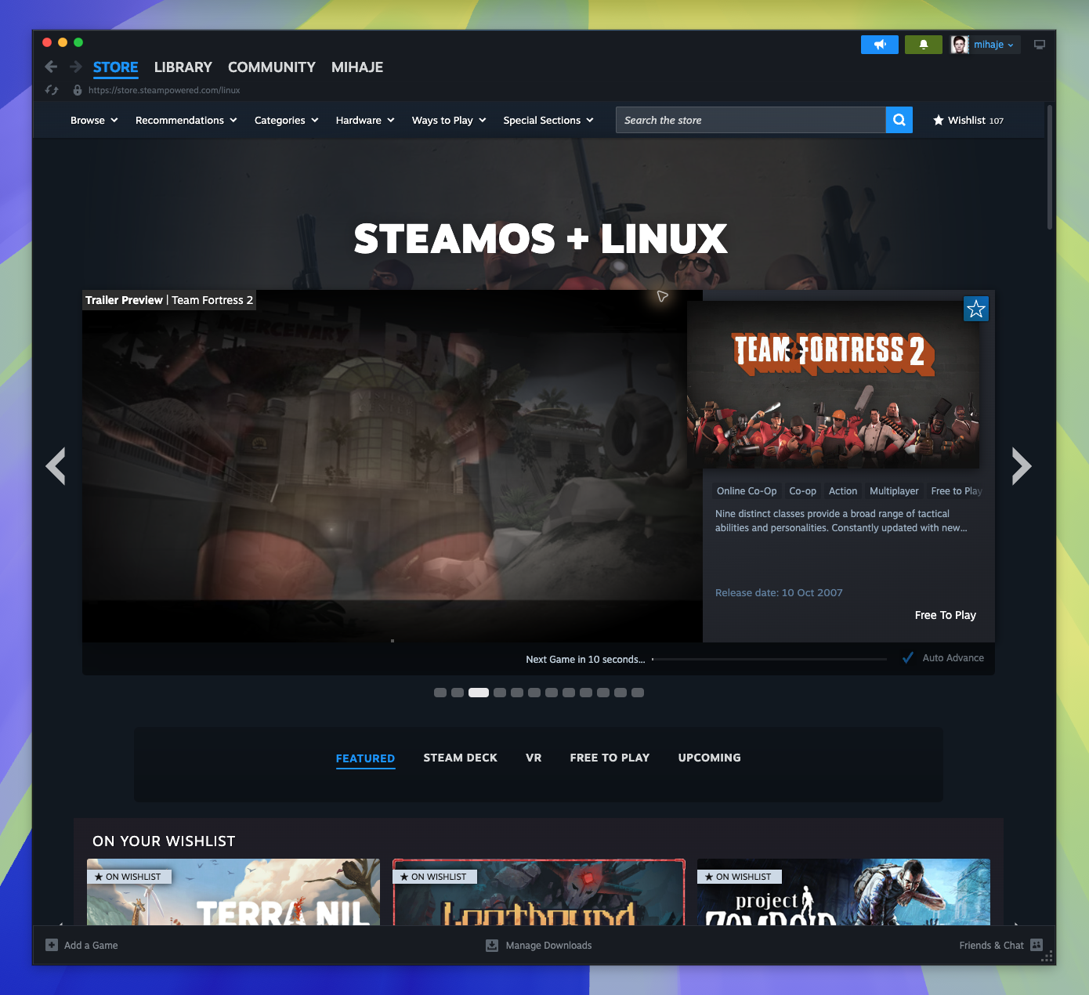Click the magnifier search button

[x=899, y=120]
